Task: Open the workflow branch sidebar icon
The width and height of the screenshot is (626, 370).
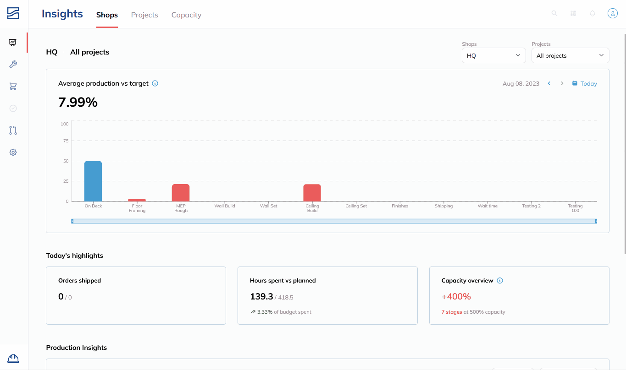Action: (13, 131)
